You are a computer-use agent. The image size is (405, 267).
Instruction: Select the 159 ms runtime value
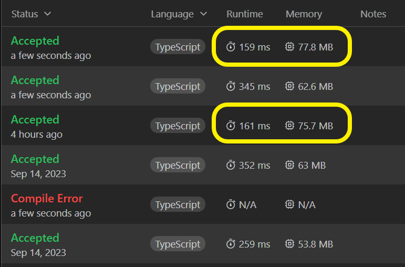tap(255, 47)
